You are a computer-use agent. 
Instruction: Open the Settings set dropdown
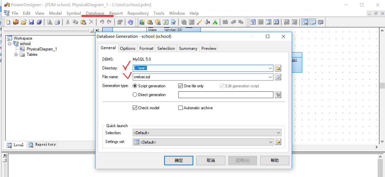click(x=271, y=142)
